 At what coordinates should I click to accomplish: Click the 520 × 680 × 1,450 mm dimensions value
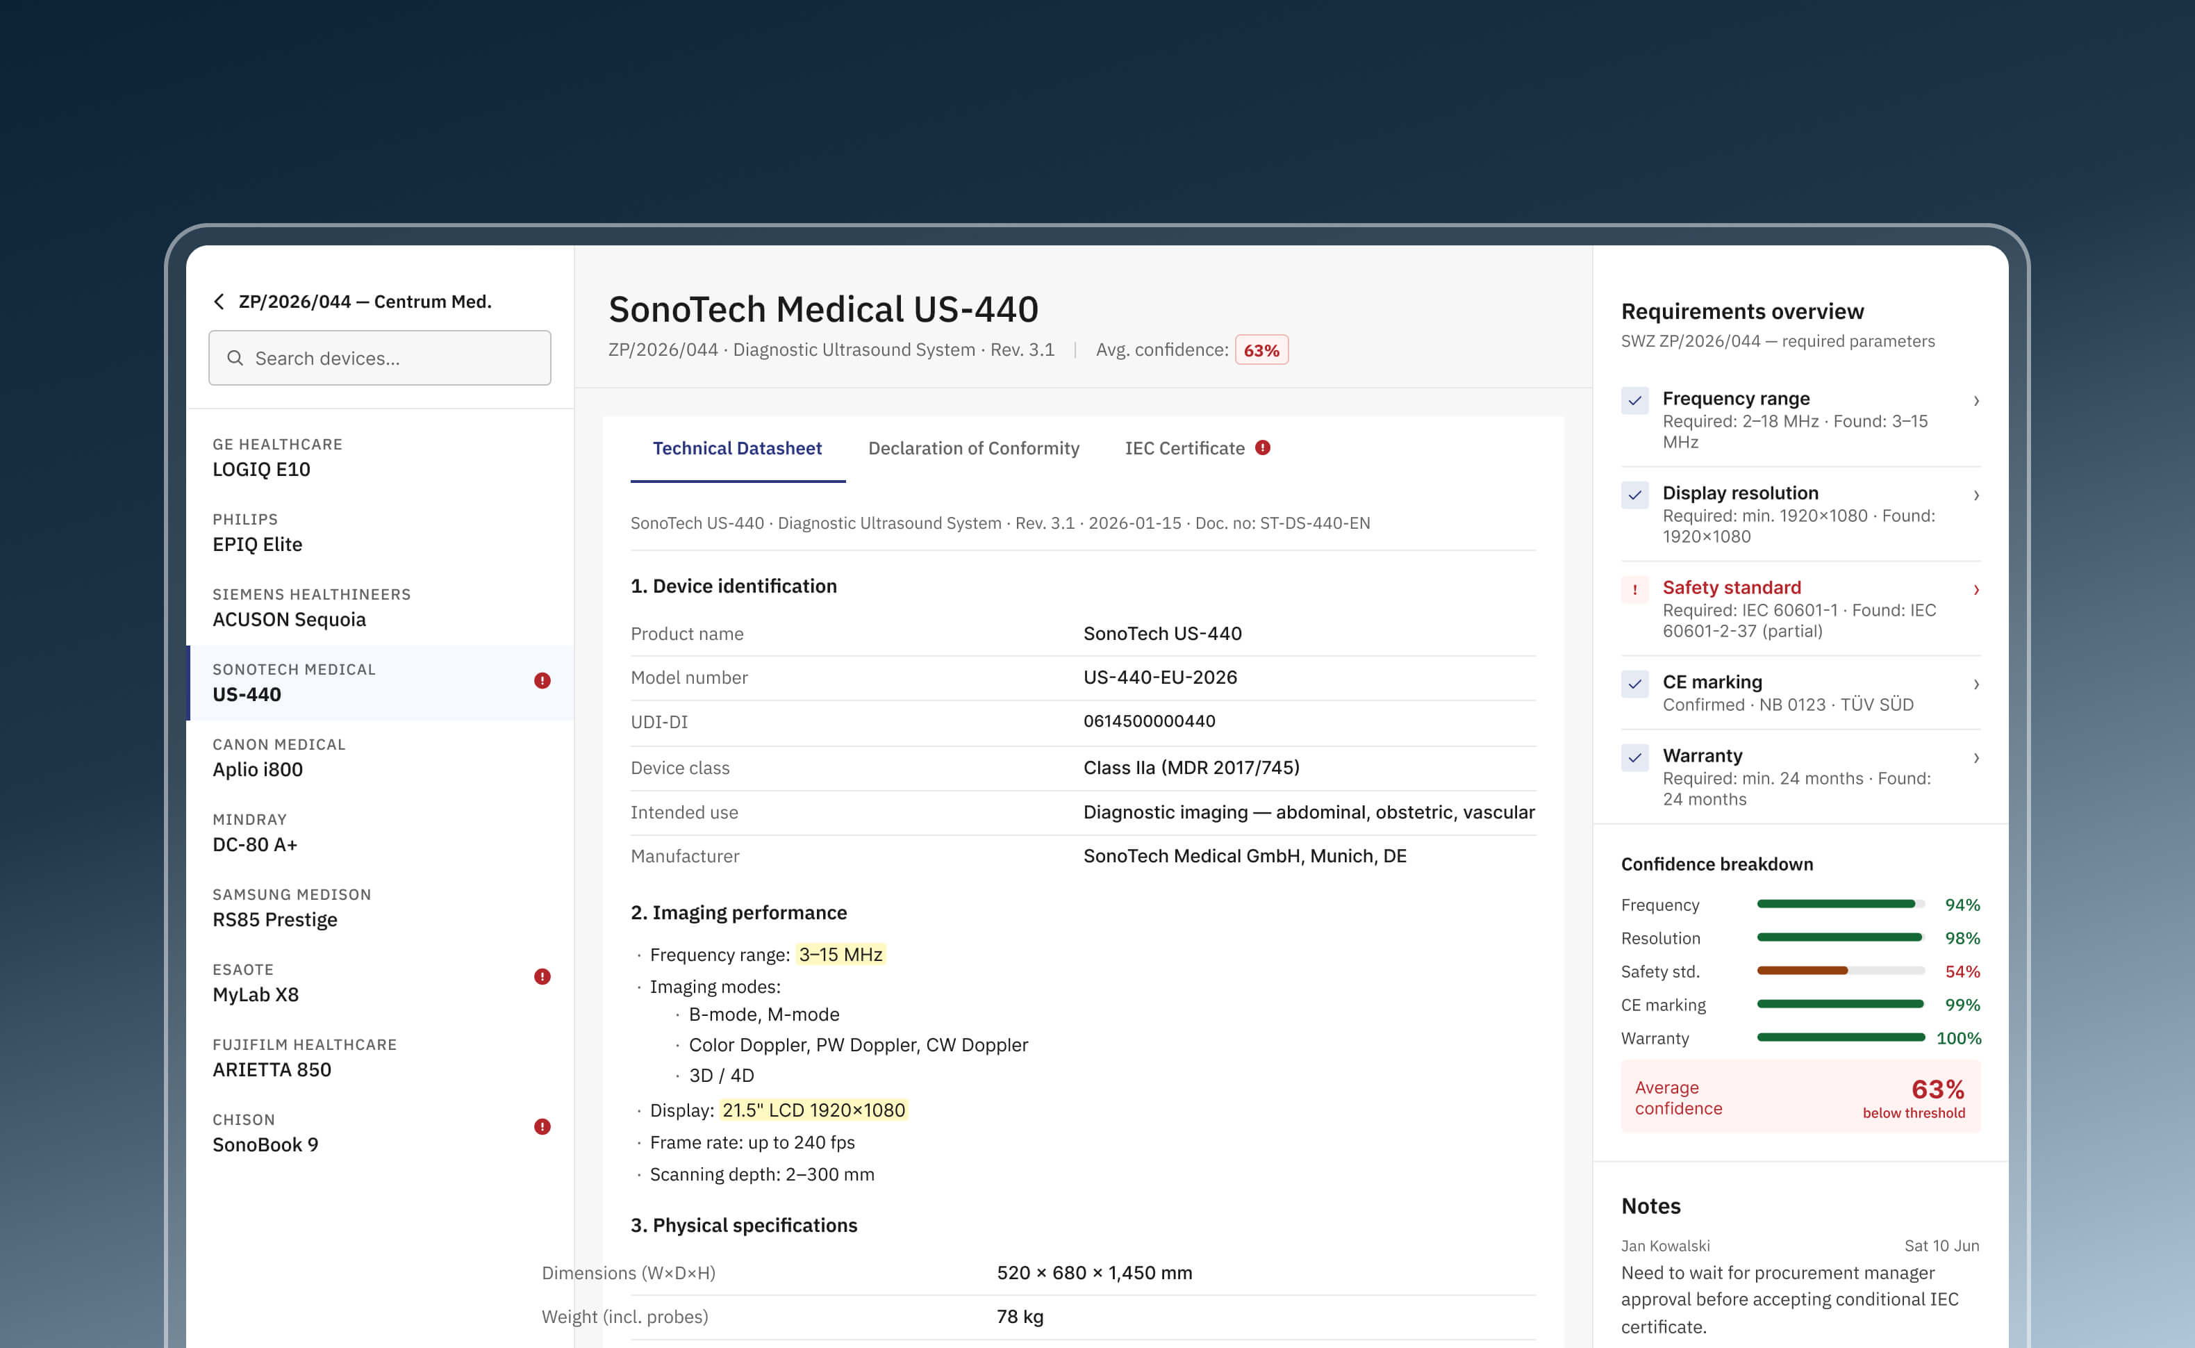pos(1095,1273)
